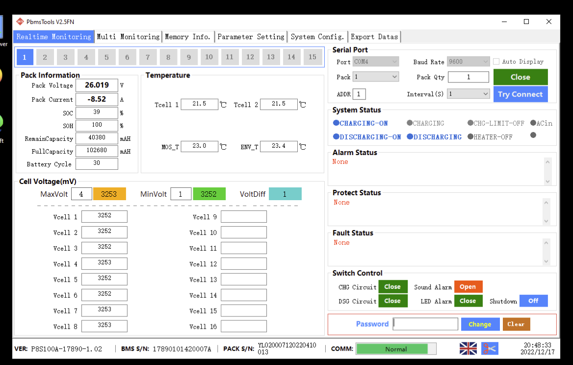Click the Vcell 4 voltage field
This screenshot has height=365, width=573.
(104, 263)
